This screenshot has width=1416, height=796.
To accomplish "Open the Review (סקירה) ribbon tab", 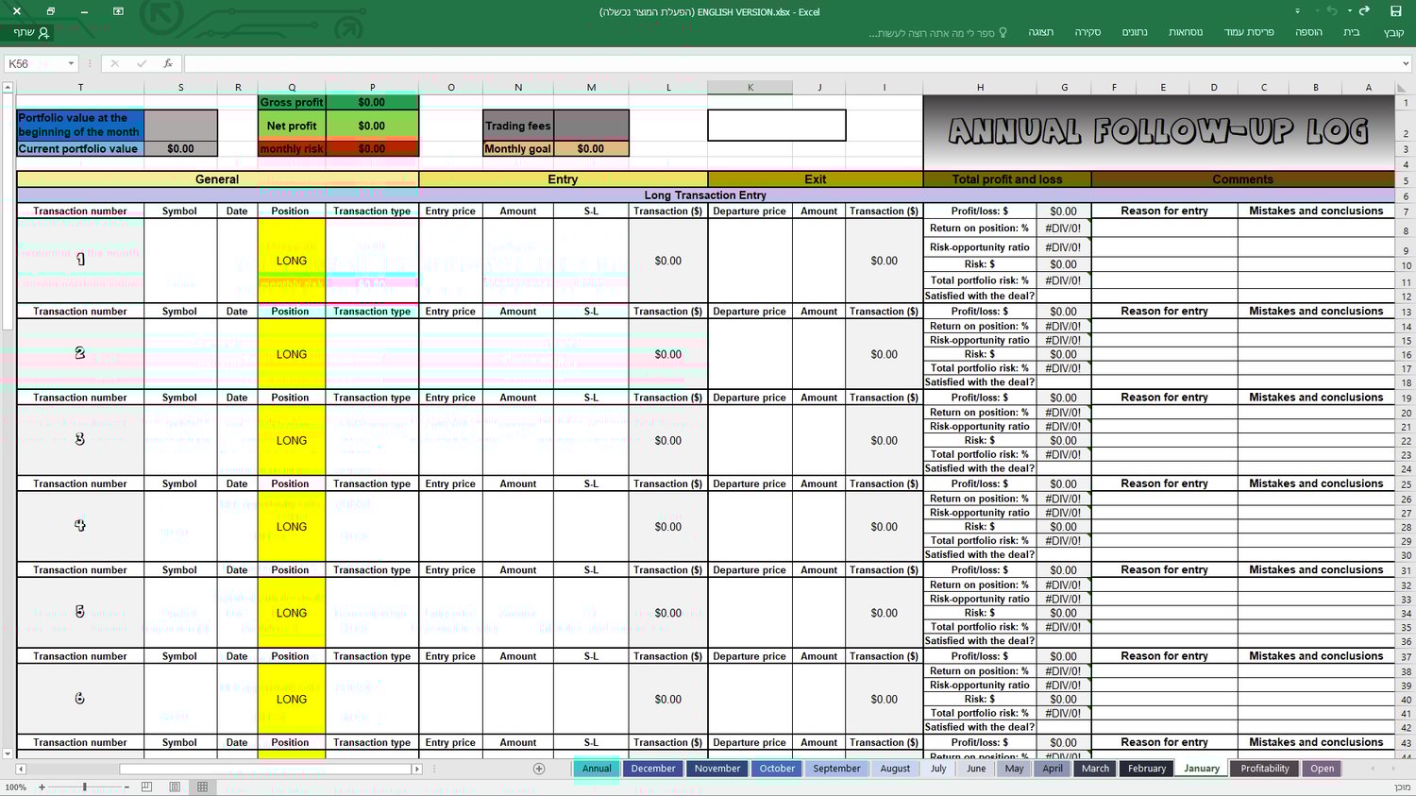I will 1087,32.
